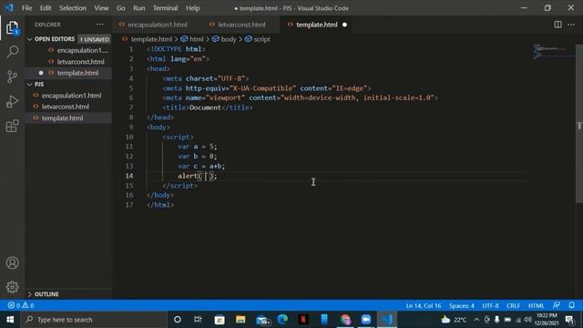Open Microsoft Edge from taskbar
The image size is (583, 328).
[x=282, y=320]
